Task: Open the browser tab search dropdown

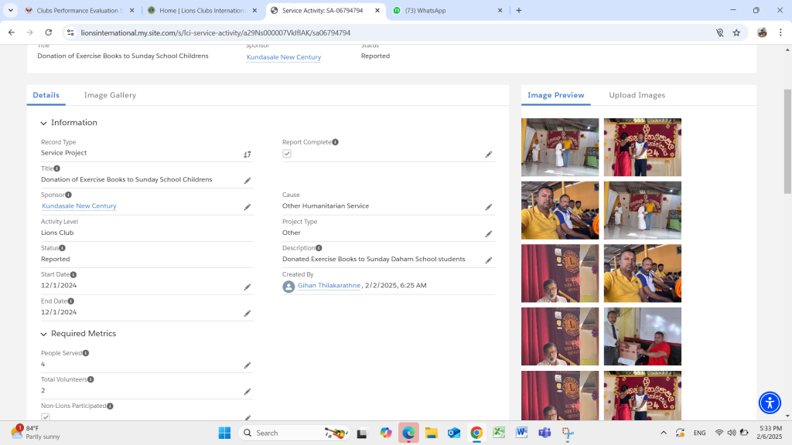Action: click(x=11, y=10)
